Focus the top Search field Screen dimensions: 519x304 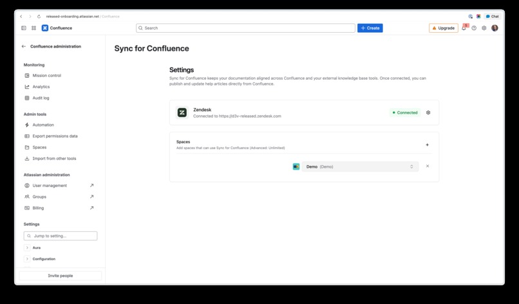click(x=245, y=28)
